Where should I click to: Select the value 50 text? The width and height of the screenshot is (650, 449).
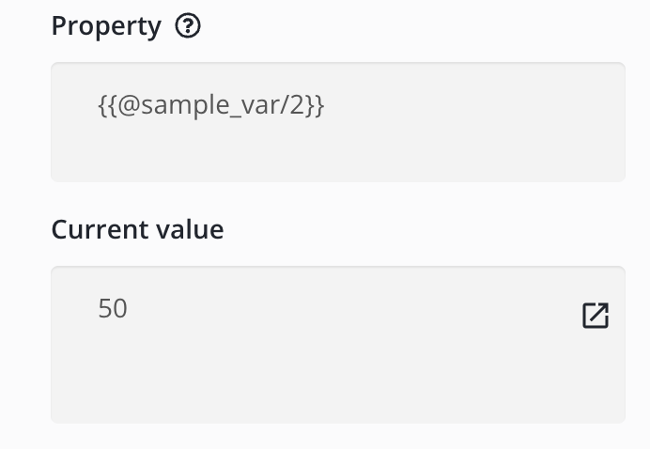point(113,309)
